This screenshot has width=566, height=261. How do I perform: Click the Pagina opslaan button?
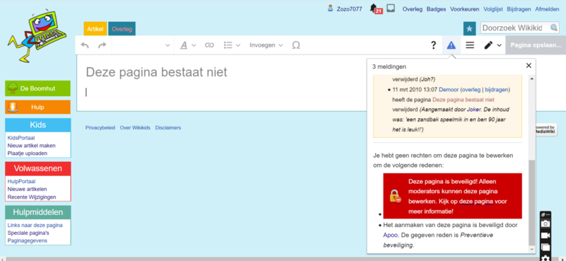click(536, 45)
